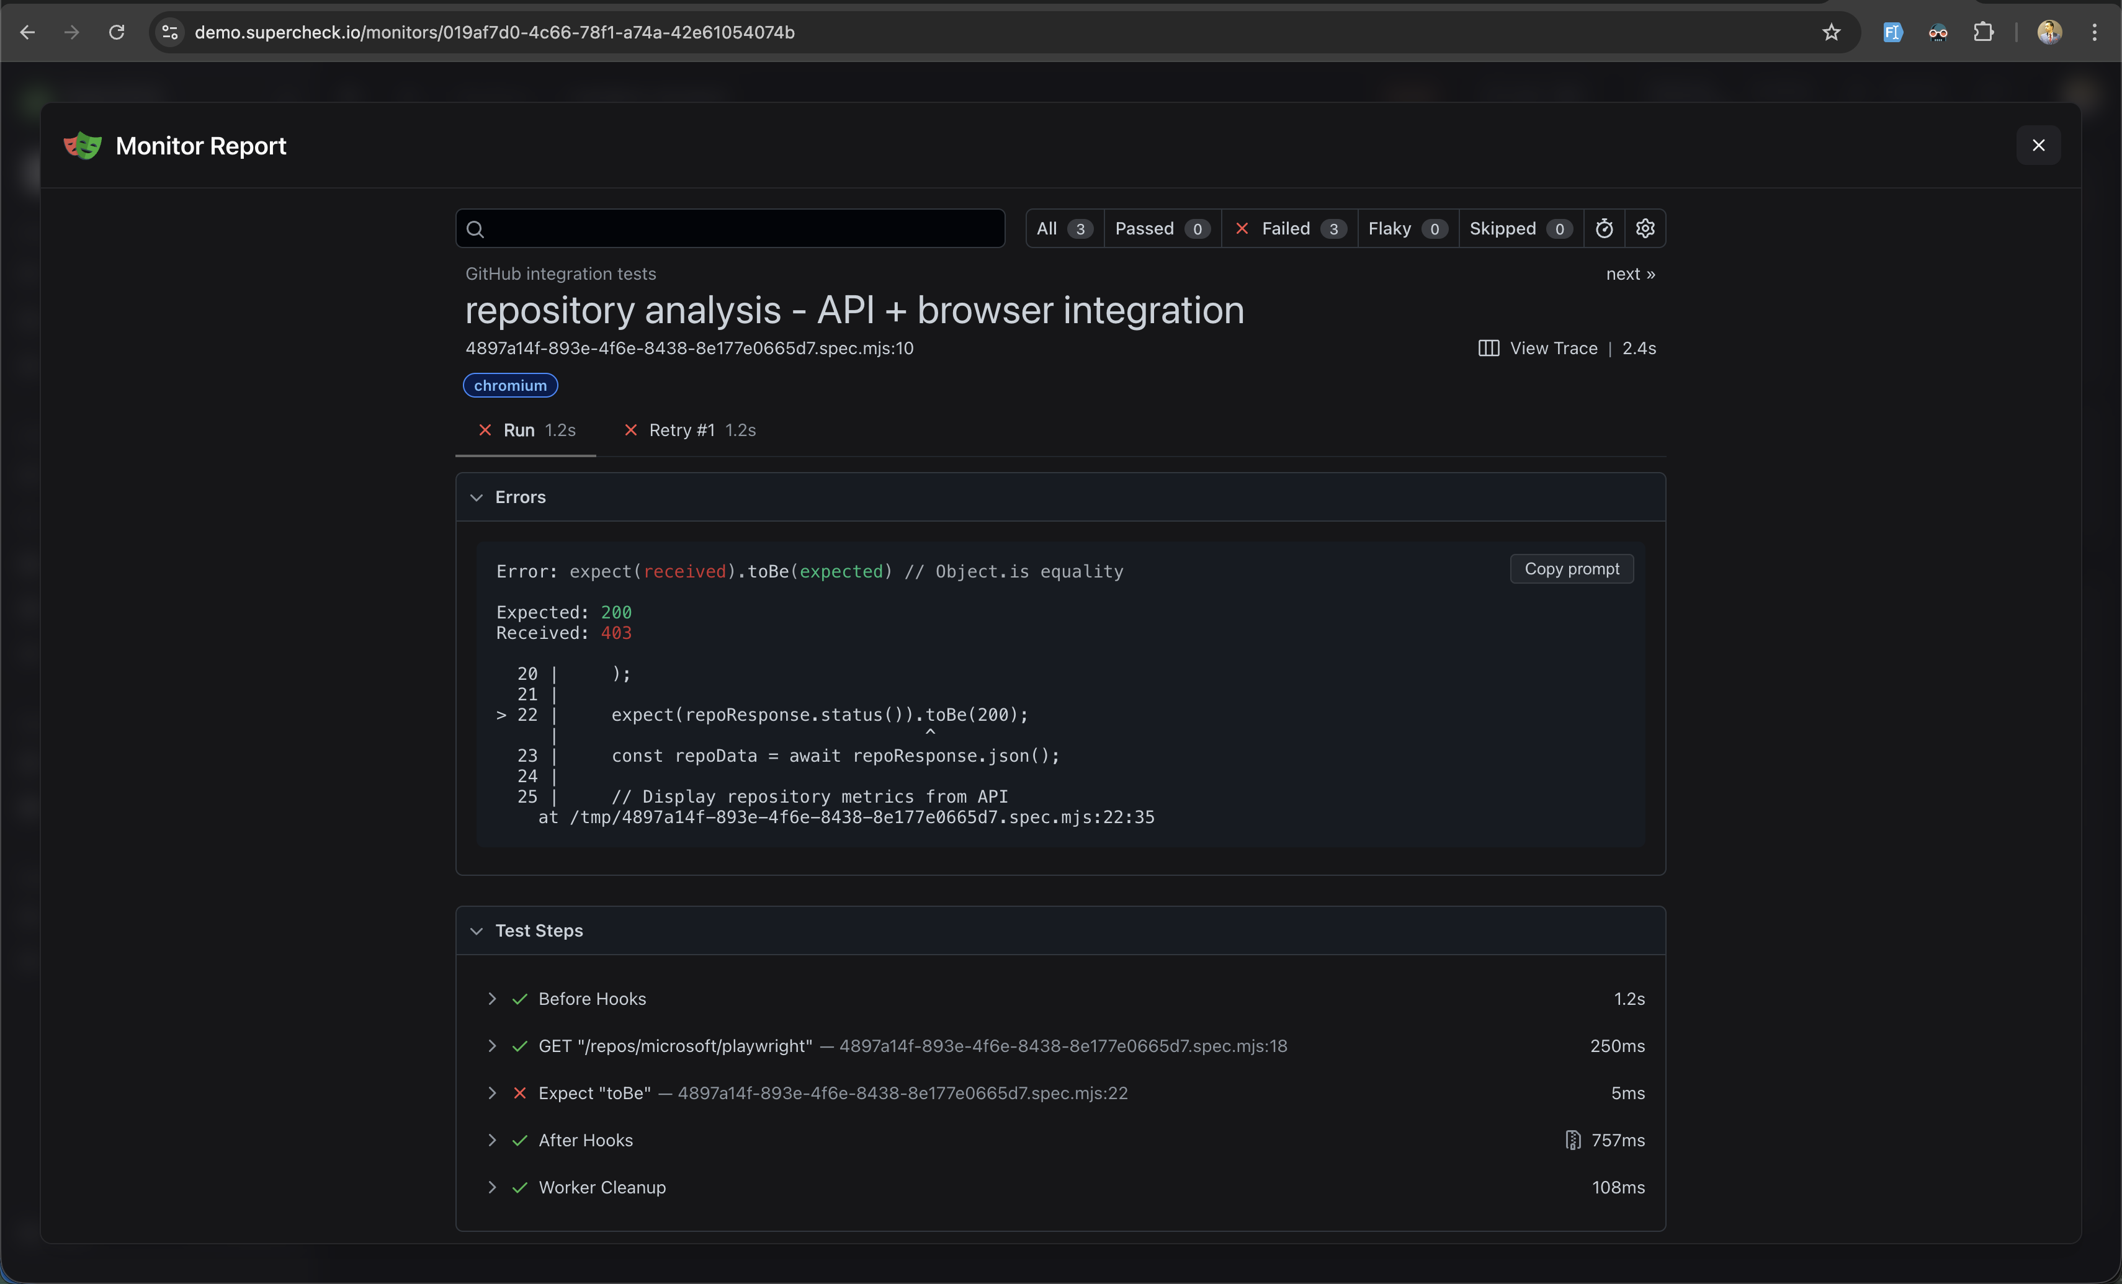2122x1284 pixels.
Task: Open the next failed test via next link
Action: (1630, 274)
